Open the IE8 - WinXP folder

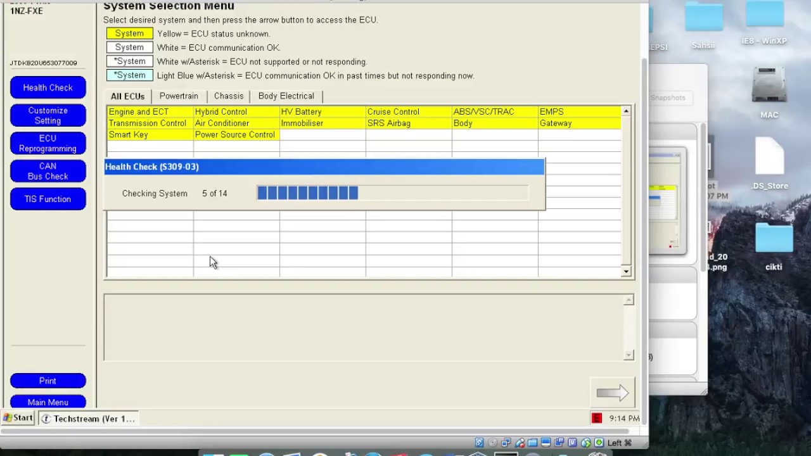click(x=764, y=14)
